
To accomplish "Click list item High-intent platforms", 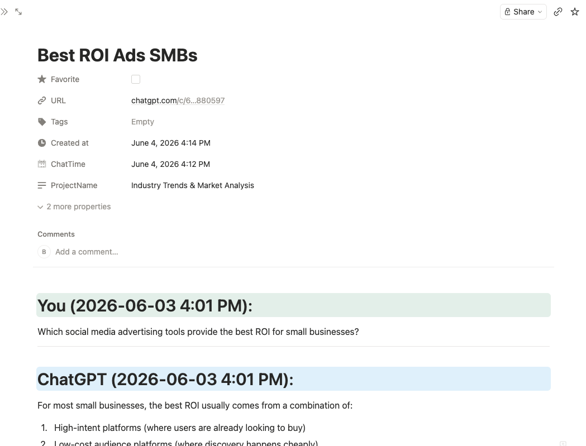I will click(180, 428).
